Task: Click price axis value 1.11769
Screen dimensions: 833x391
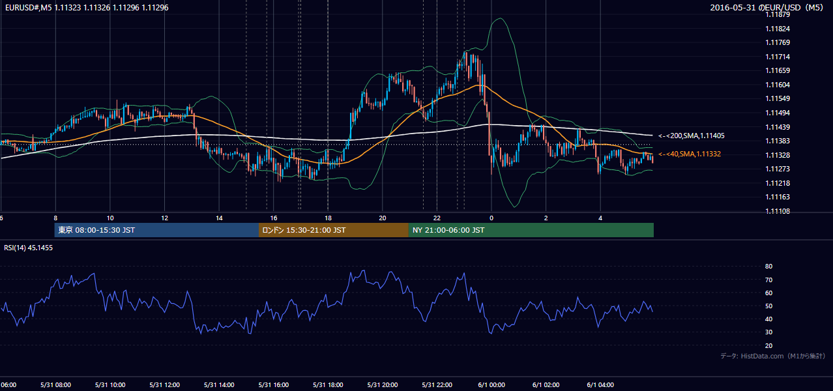Action: (778, 42)
